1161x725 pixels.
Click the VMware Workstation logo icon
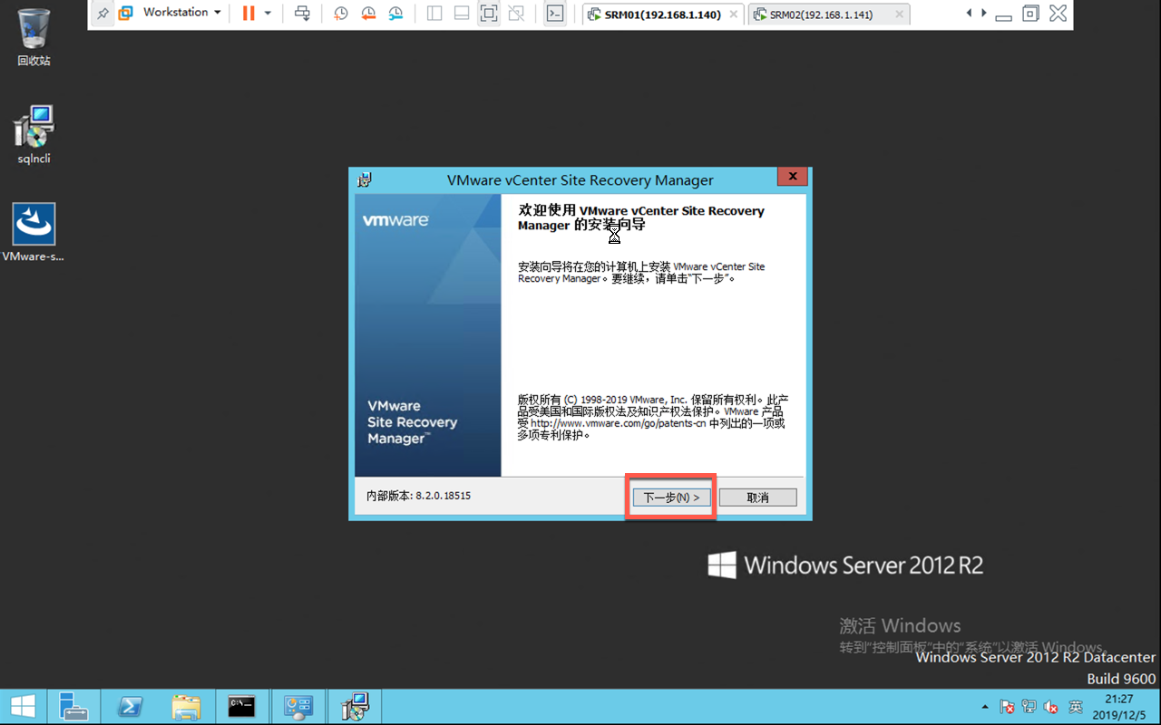coord(126,14)
